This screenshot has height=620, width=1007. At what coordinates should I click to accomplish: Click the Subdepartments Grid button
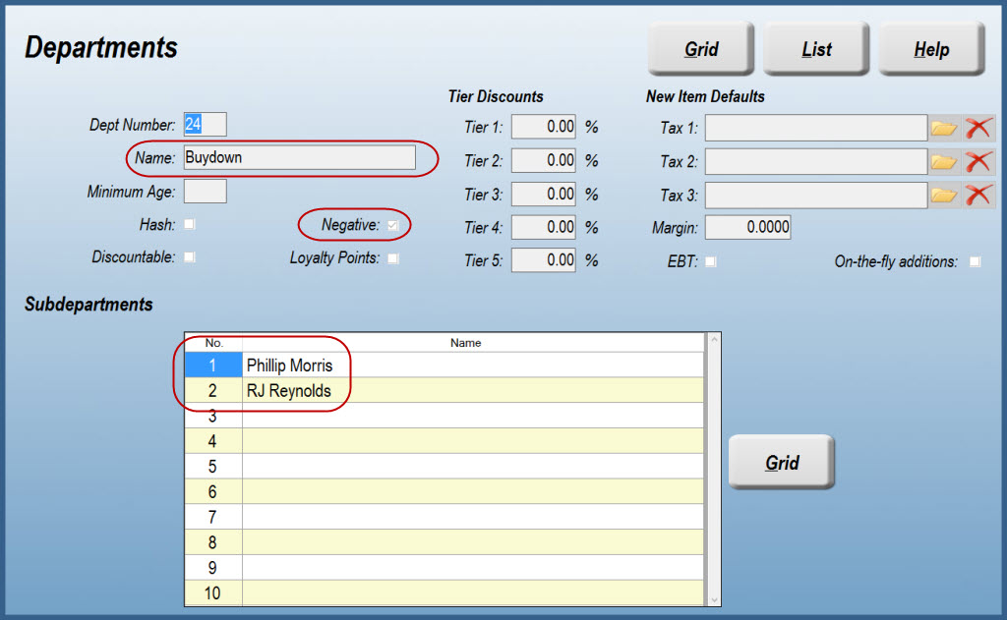point(782,462)
